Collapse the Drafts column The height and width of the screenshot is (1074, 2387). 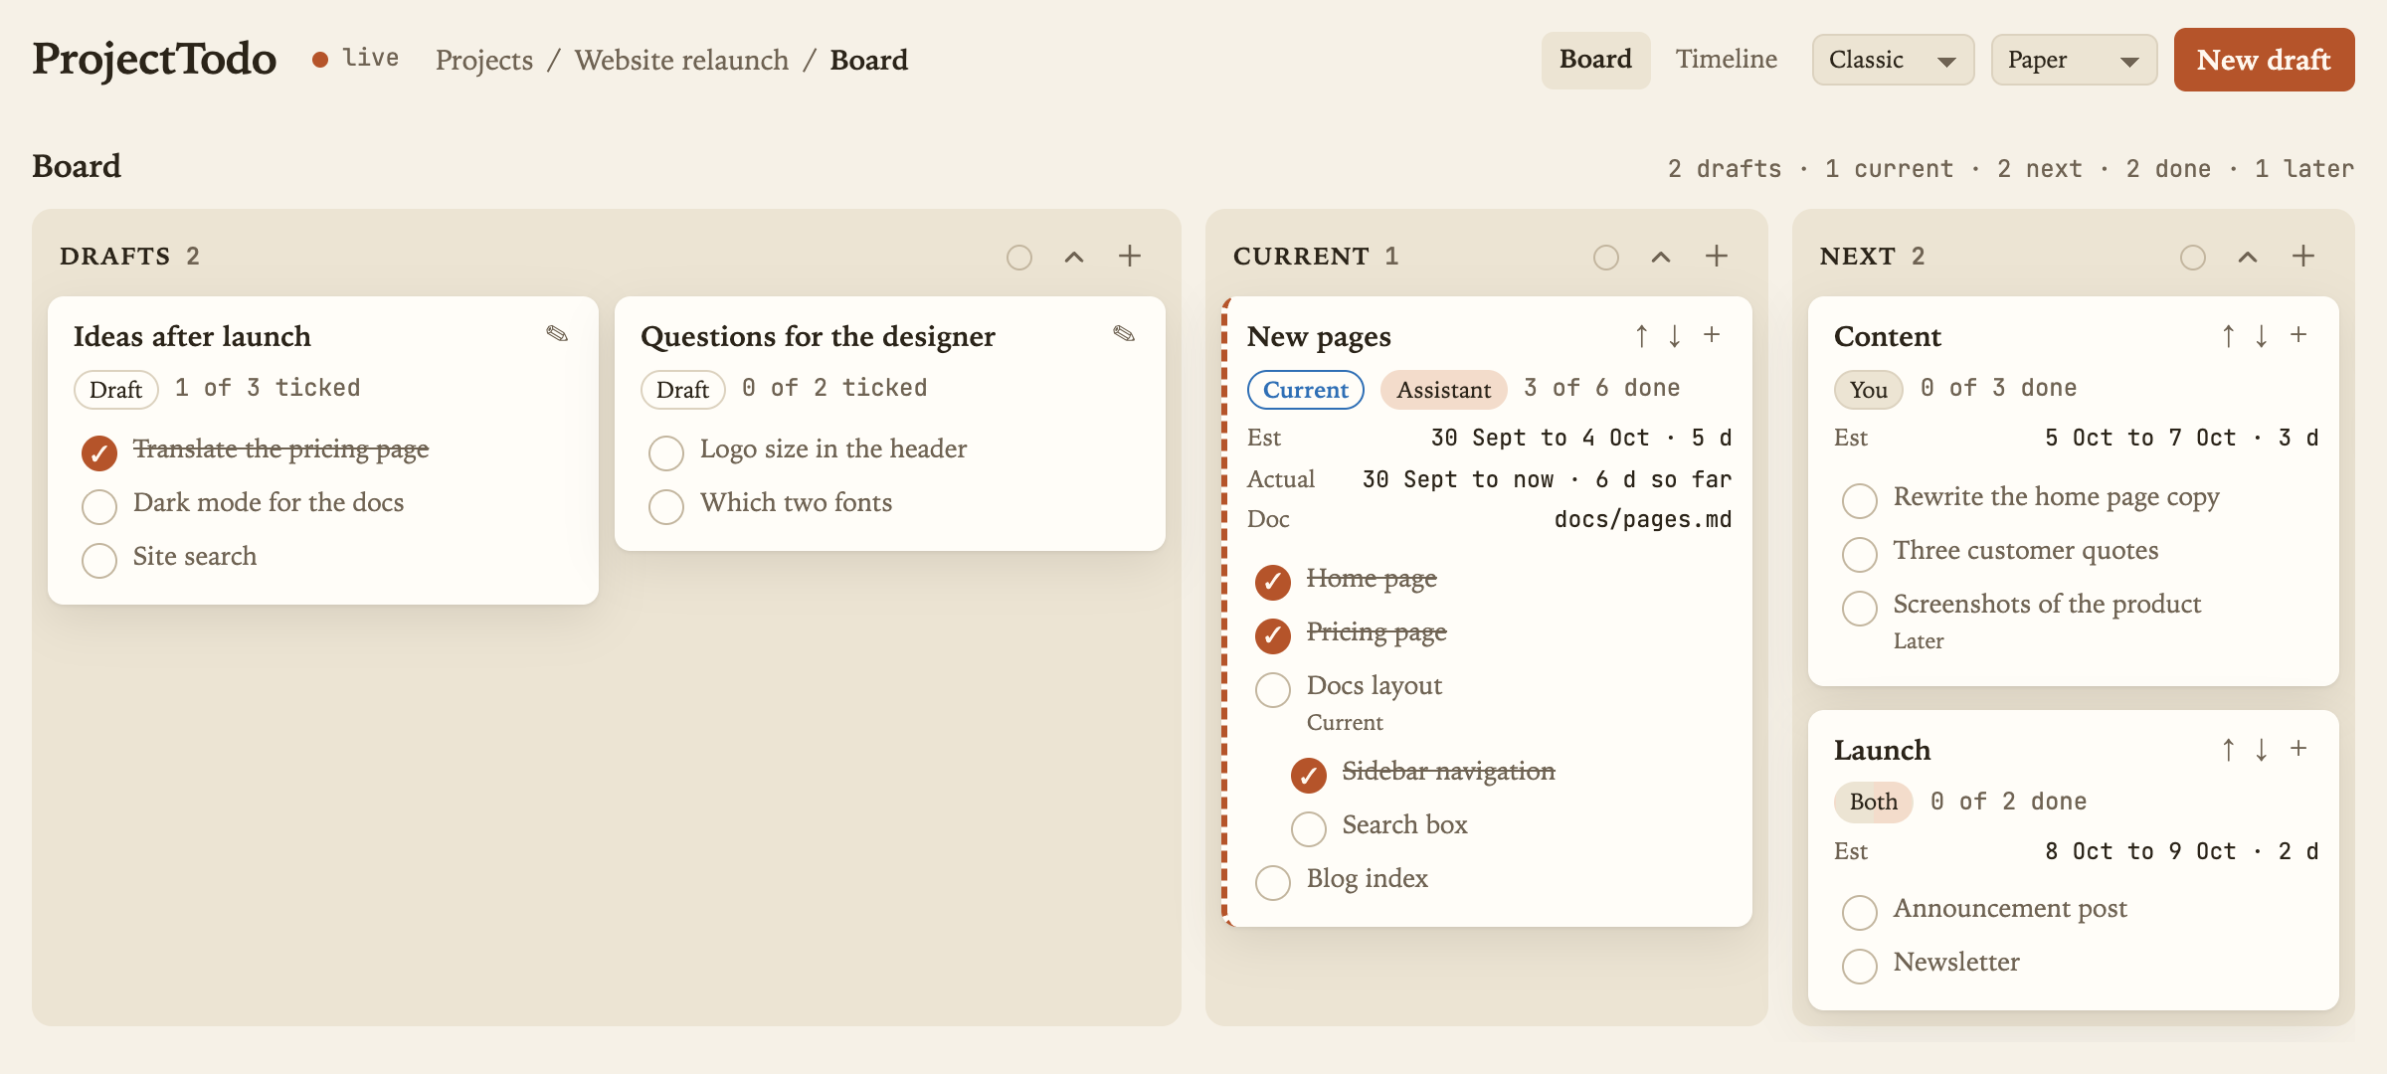point(1074,257)
